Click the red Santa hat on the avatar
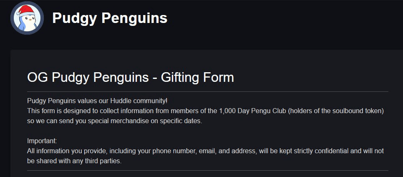 (x=25, y=10)
